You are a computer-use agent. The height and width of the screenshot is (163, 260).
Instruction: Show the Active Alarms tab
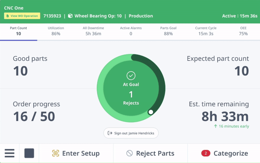(x=131, y=31)
